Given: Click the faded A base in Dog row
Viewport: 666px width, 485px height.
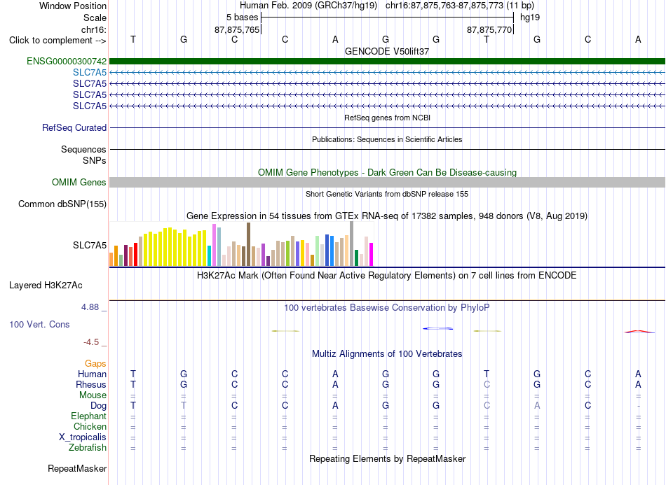Looking at the screenshot, I should (537, 406).
